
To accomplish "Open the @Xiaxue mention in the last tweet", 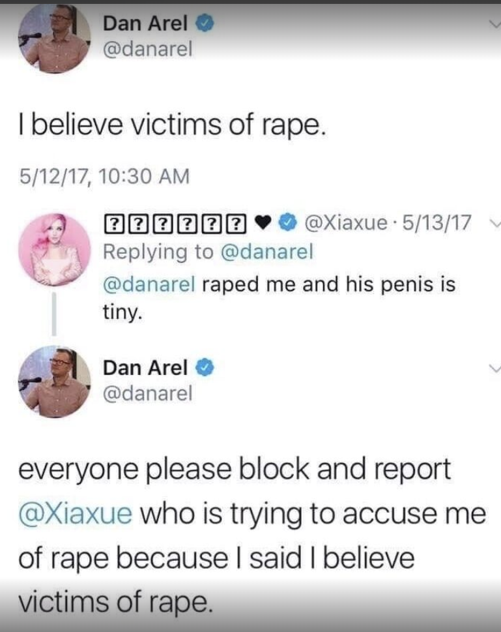I will pyautogui.click(x=76, y=514).
